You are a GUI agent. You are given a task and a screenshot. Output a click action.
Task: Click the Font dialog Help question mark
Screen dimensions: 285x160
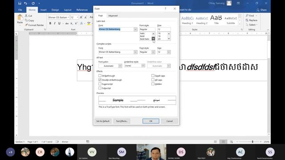tap(165, 9)
